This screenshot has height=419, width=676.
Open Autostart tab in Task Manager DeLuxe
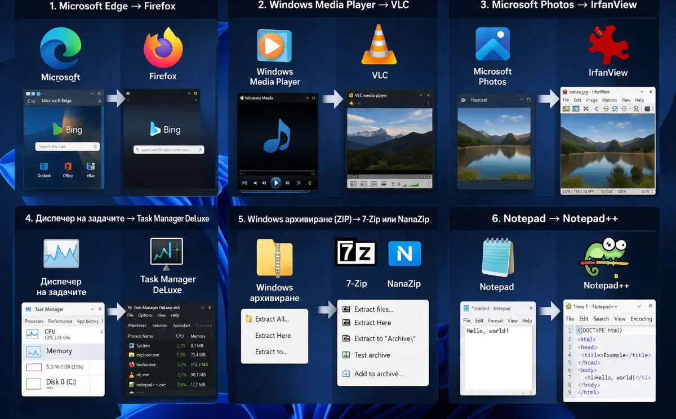181,326
